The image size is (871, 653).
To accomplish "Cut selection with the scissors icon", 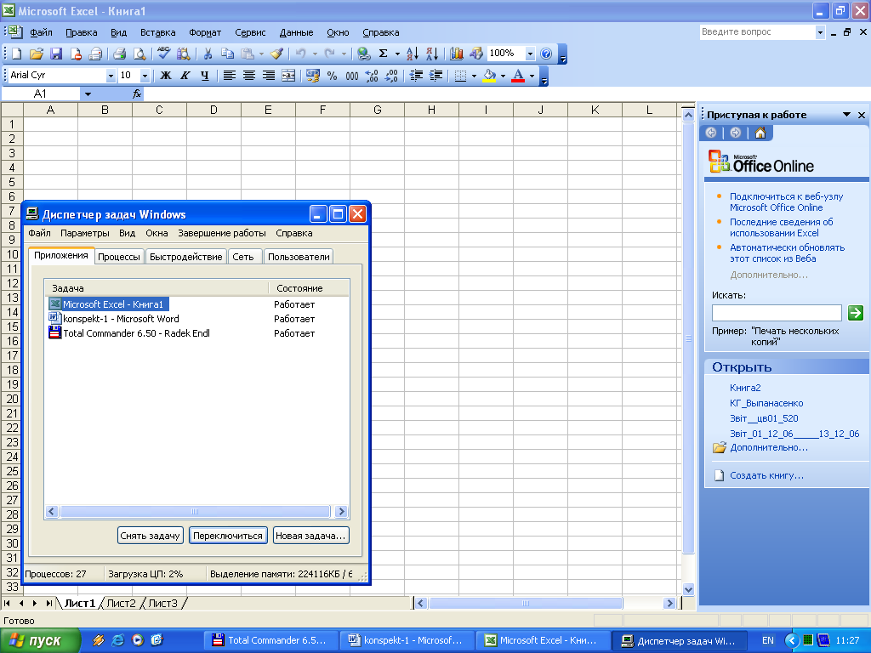I will click(208, 54).
